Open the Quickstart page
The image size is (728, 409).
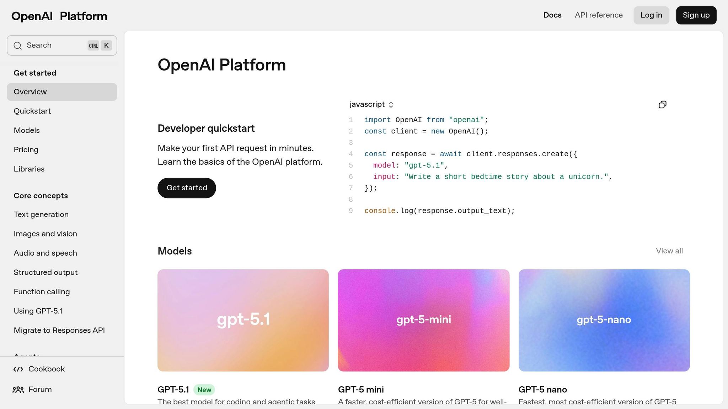32,111
